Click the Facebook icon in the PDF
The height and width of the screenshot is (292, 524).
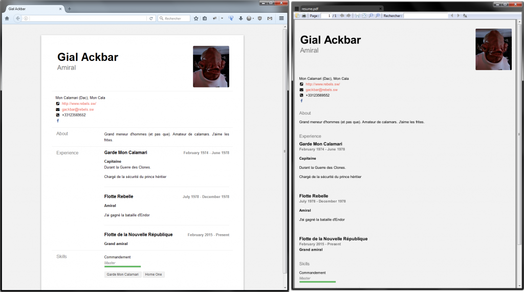301,101
